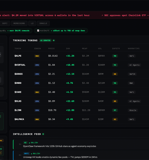
Task: Click the ETH chain badge for $OLAS
Action: (37, 101)
